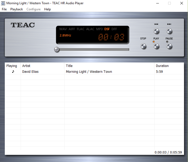The height and width of the screenshot is (162, 188).
Task: Click the PLAY knob
Action: point(156,46)
